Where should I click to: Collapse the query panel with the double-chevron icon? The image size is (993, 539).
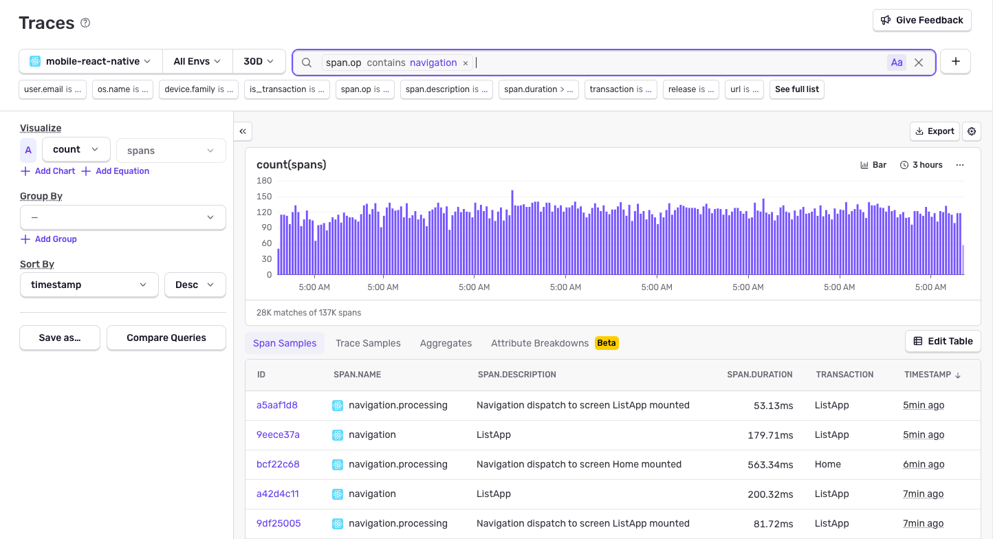pyautogui.click(x=242, y=131)
